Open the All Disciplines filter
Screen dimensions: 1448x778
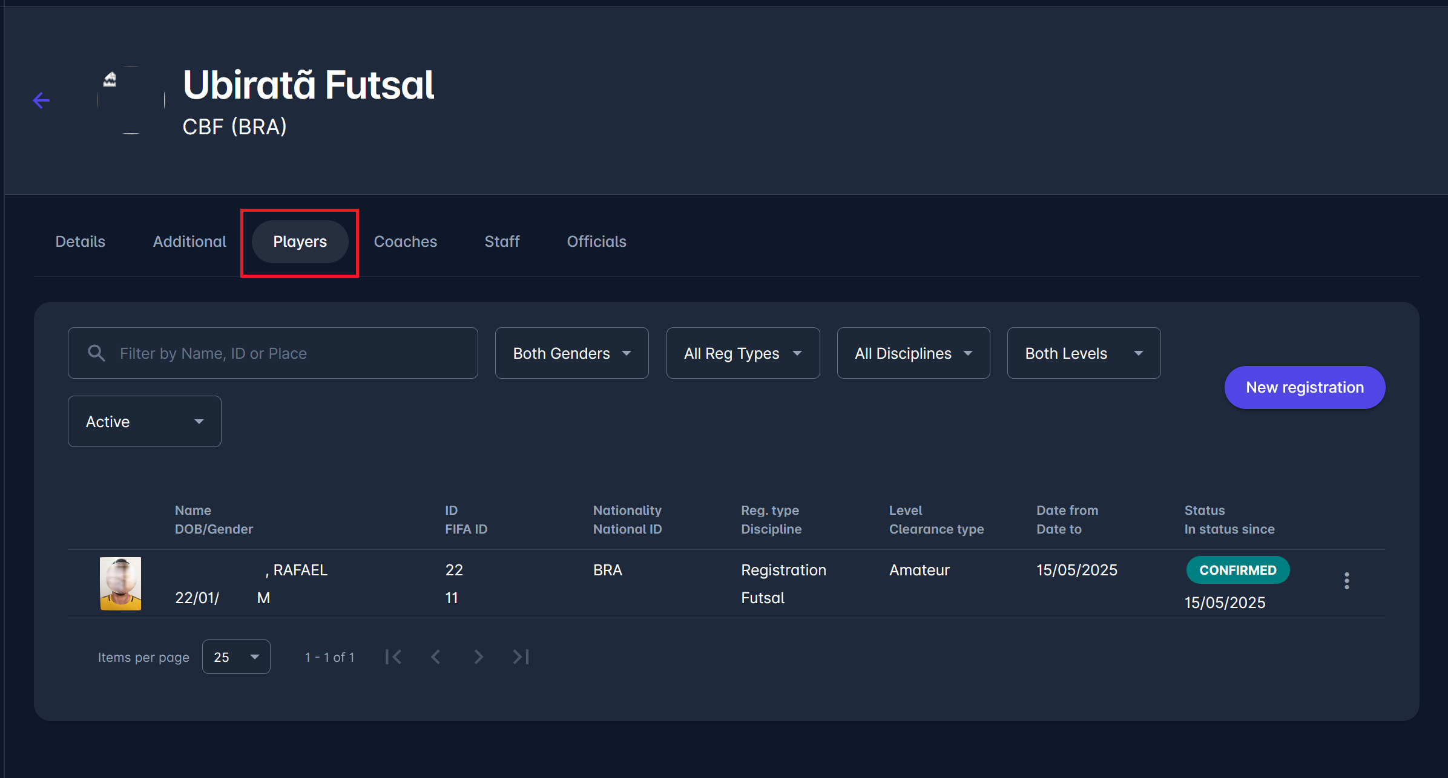click(913, 353)
